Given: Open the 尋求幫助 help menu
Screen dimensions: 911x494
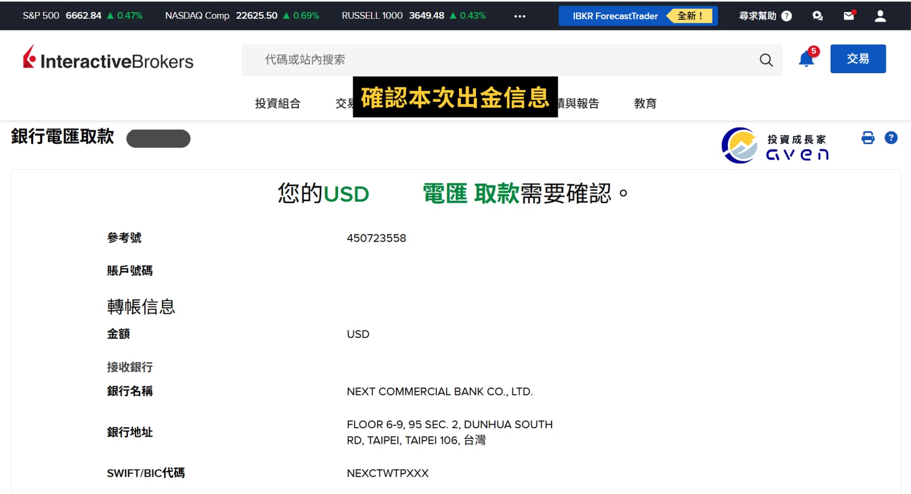Looking at the screenshot, I should (765, 16).
